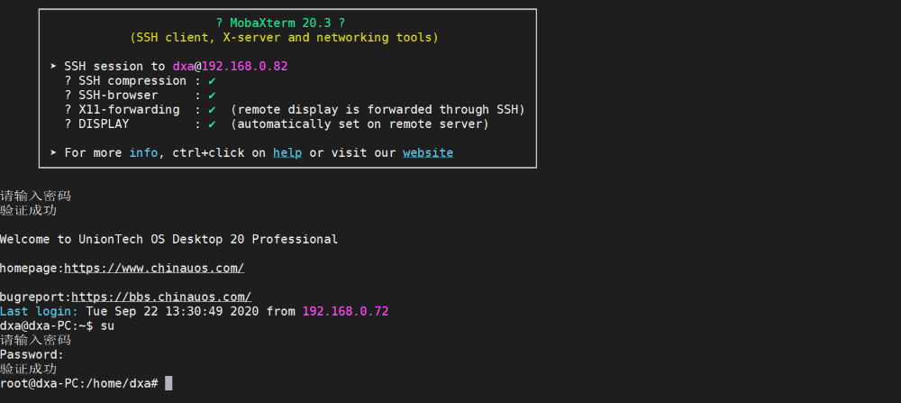901x403 pixels.
Task: Open the homepage chinauos.com URL
Action: (154, 268)
